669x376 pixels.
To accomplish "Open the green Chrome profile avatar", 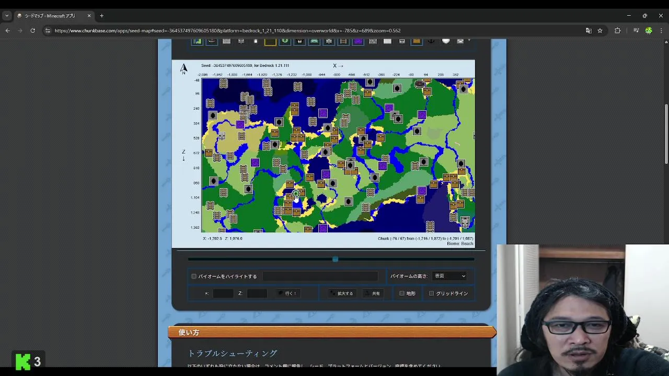I will tap(649, 31).
